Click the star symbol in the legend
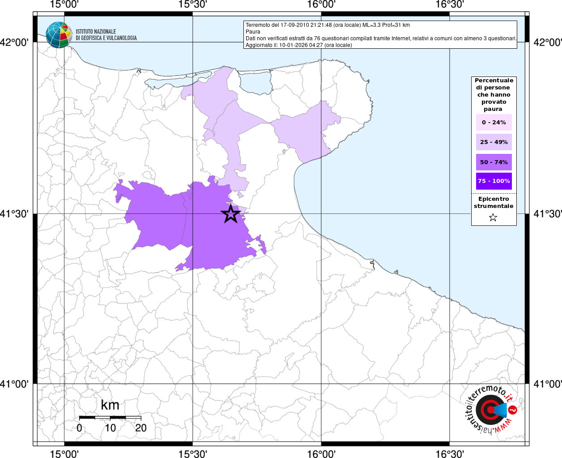Image resolution: width=562 pixels, height=458 pixels. [x=493, y=218]
